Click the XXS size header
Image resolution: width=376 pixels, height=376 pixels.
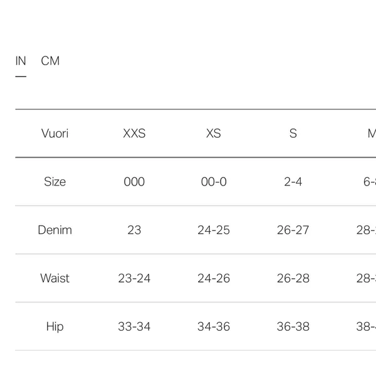(134, 133)
